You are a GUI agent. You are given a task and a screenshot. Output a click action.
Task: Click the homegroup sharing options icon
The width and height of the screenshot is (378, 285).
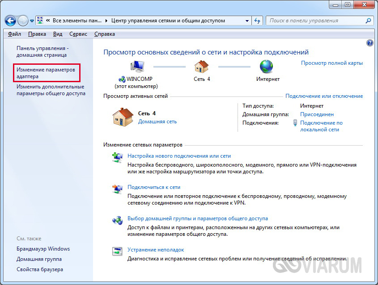tap(117, 220)
